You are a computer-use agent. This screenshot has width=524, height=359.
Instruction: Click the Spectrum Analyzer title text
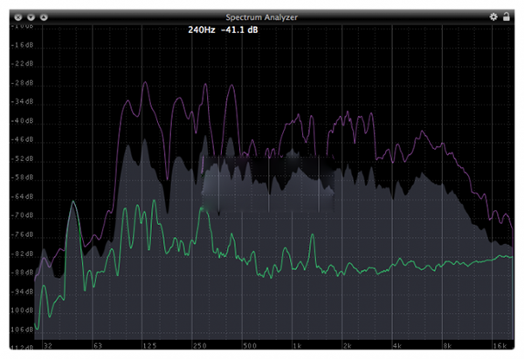[261, 17]
